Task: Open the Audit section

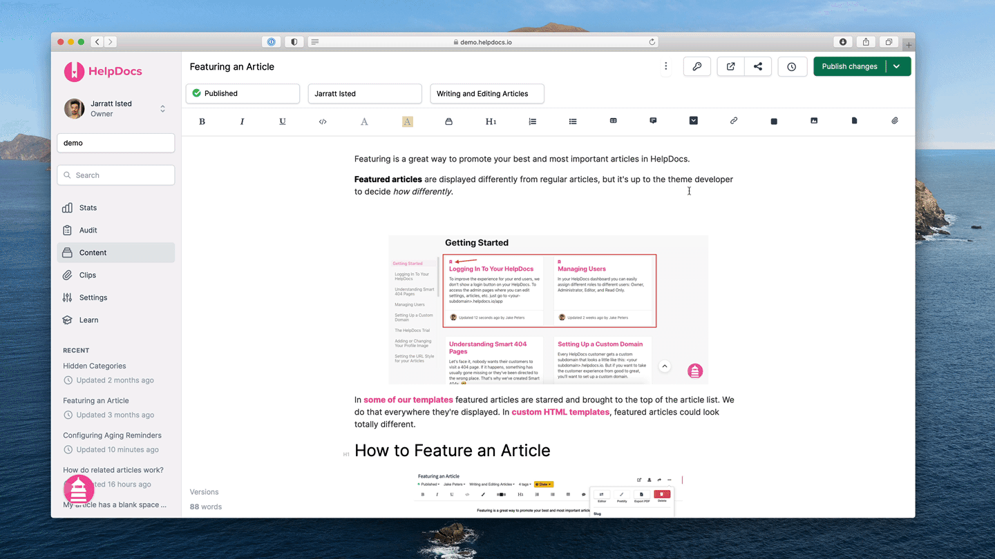Action: (116, 230)
